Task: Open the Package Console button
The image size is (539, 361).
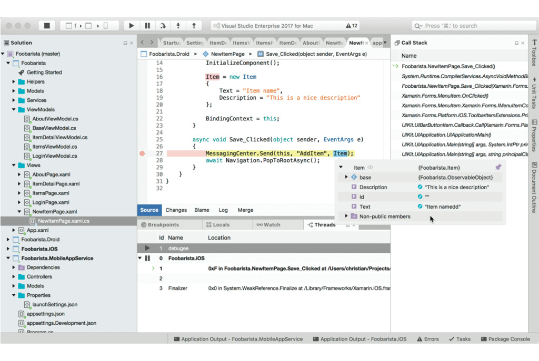Action: [505, 339]
